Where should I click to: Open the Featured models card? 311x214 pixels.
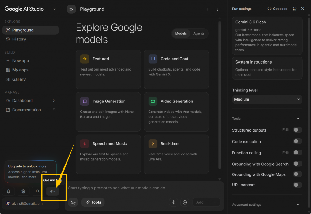tap(108, 70)
